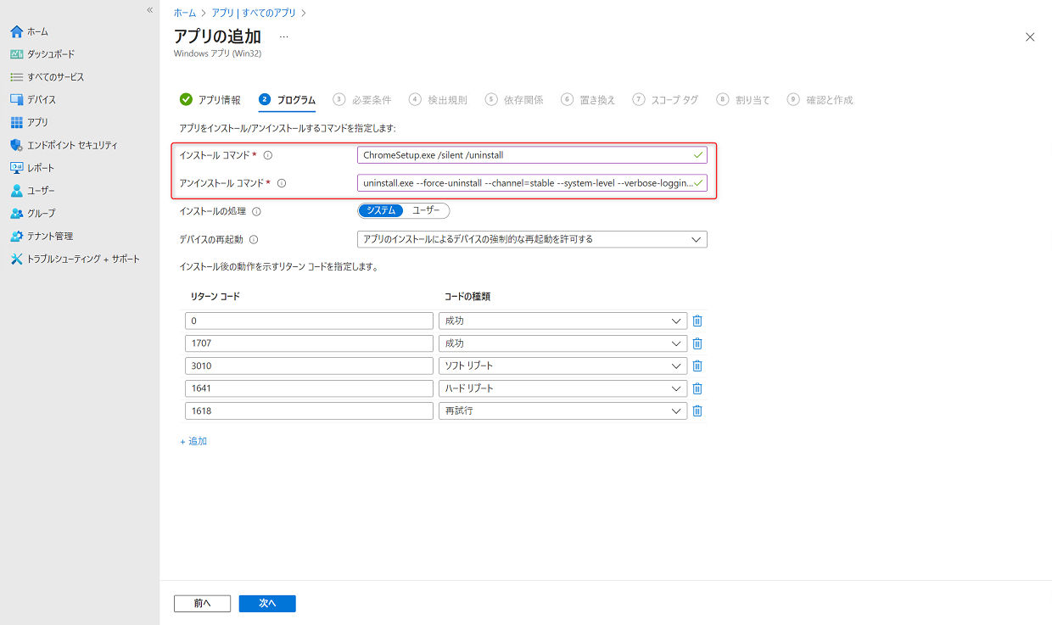Viewport: 1052px width, 625px height.
Task: Set install behavior to システム
Action: click(381, 211)
